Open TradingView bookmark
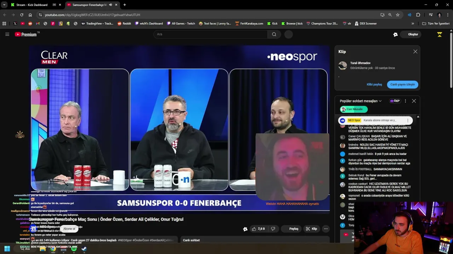The image size is (453, 254). pyautogui.click(x=97, y=24)
